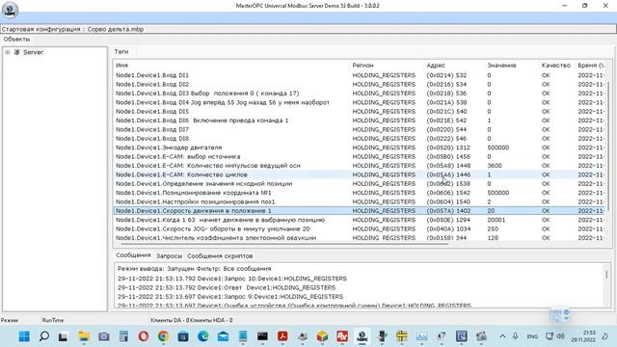This screenshot has height=347, width=617.
Task: Select row Node1.Device1.Вход DI8
Action: click(360, 139)
